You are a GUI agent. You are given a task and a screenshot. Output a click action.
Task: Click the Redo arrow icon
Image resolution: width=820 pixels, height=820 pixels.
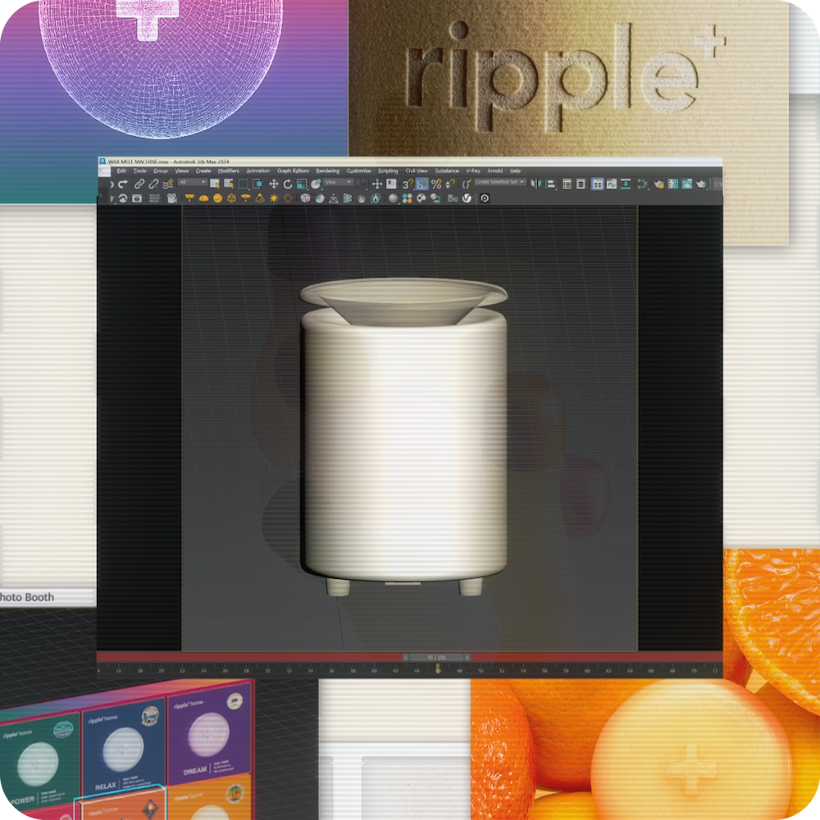tap(123, 184)
